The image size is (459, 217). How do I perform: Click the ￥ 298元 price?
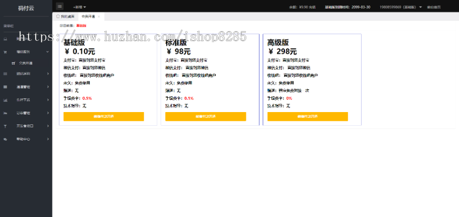(282, 52)
